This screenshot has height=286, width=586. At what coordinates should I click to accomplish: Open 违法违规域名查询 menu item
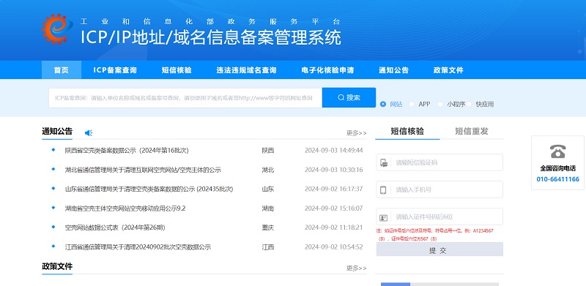tap(247, 69)
